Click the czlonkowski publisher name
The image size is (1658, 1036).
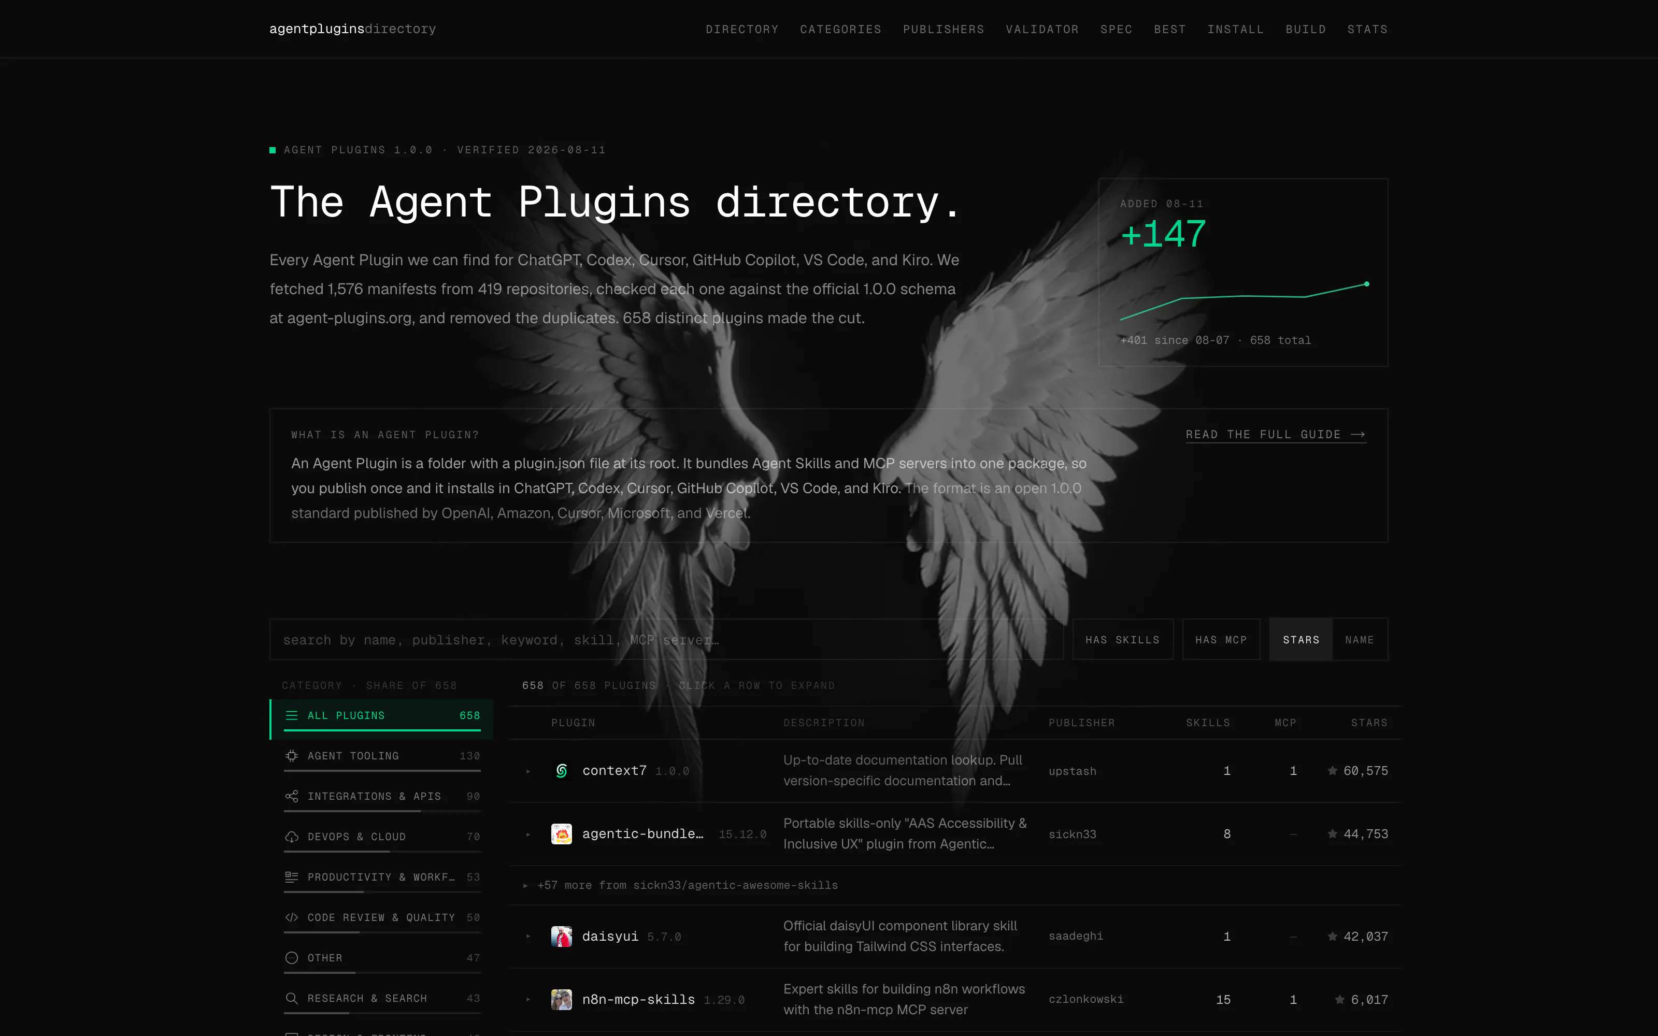tap(1086, 1000)
